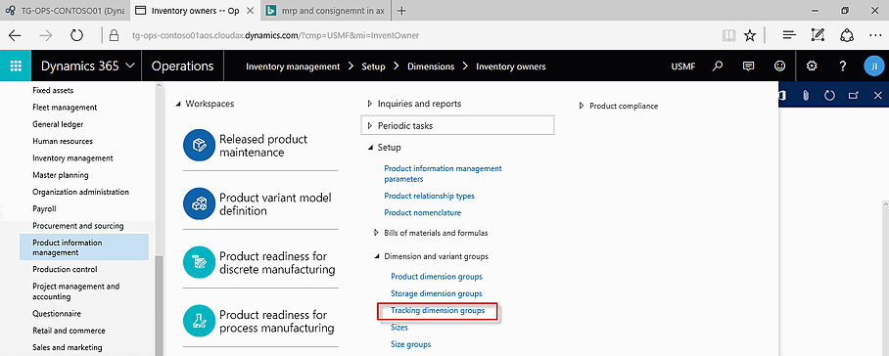Click discrete manufacturing readiness tile icon
The image size is (889, 356).
[199, 263]
